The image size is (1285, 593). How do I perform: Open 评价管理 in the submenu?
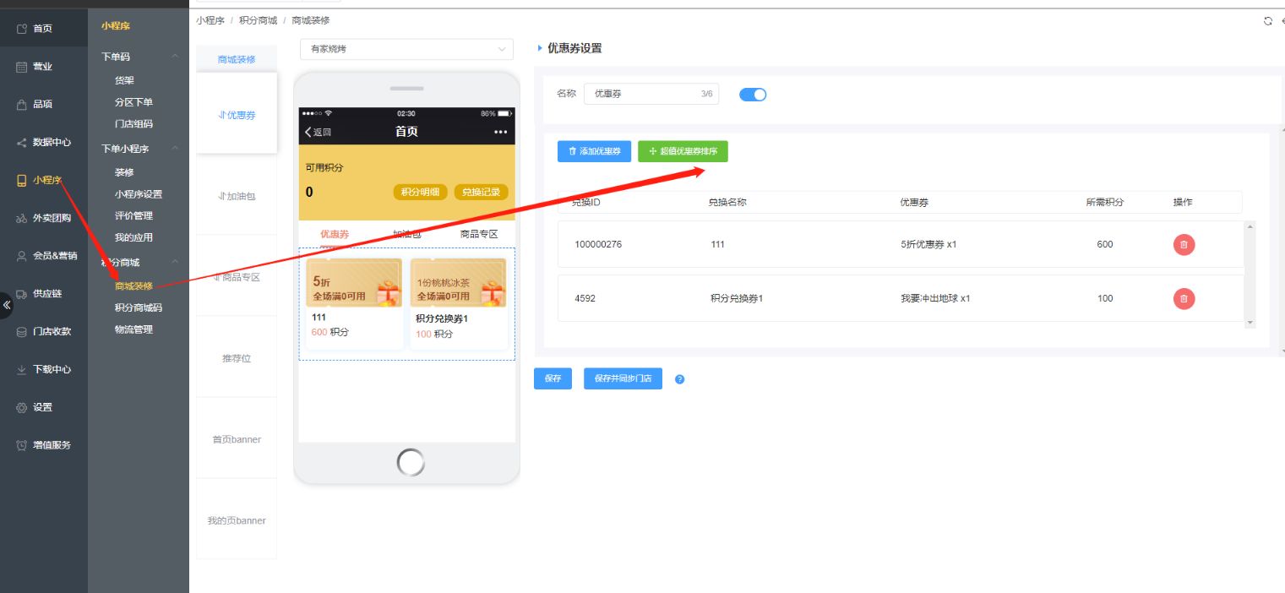point(133,216)
